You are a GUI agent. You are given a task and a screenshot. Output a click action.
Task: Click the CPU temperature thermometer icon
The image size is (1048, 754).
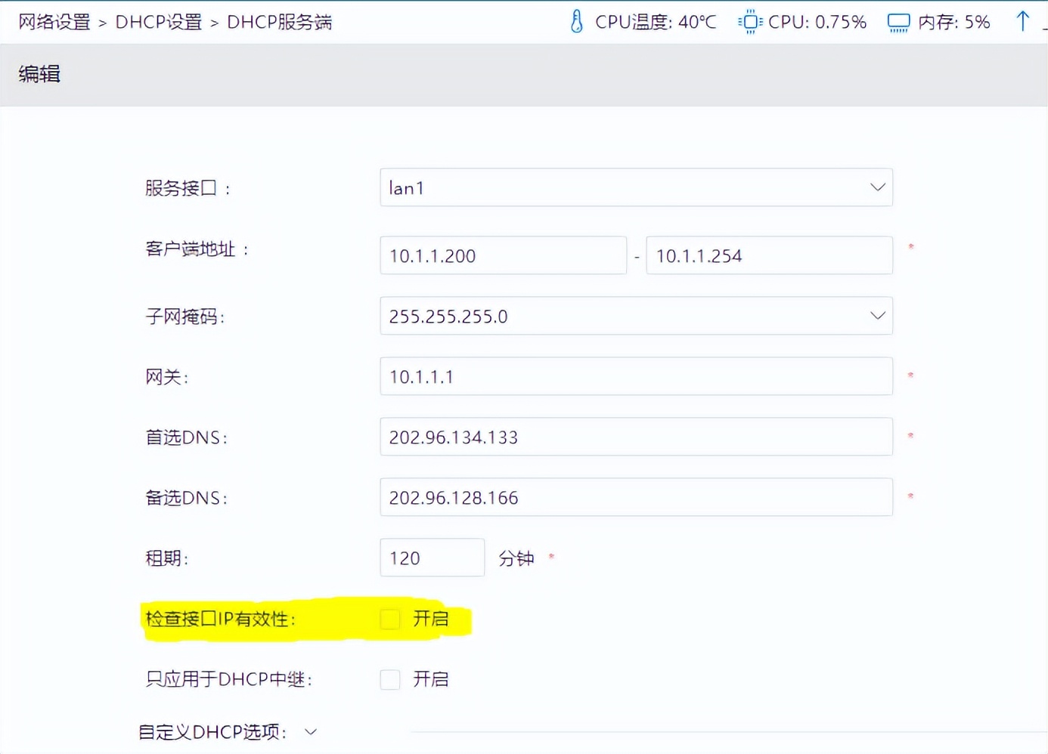[576, 21]
